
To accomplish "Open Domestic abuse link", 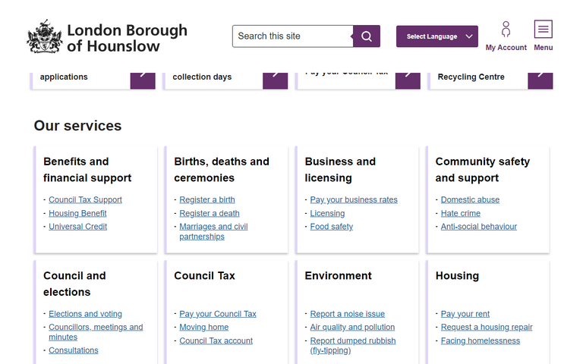I will [470, 200].
